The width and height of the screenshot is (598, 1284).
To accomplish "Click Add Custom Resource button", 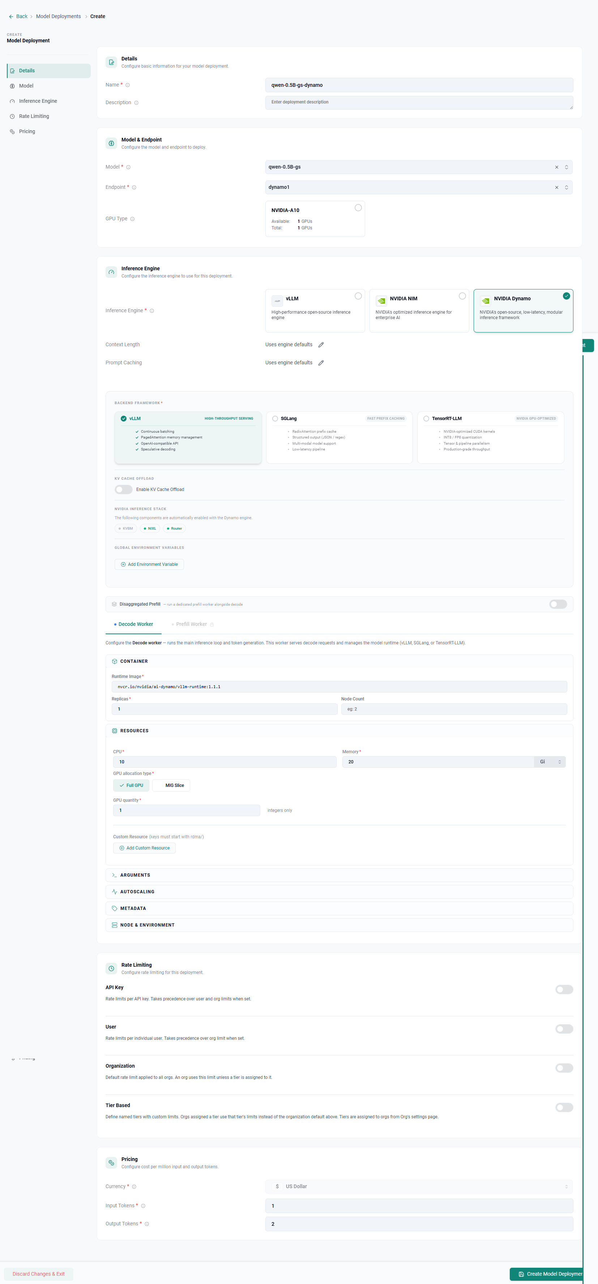I will 144,848.
